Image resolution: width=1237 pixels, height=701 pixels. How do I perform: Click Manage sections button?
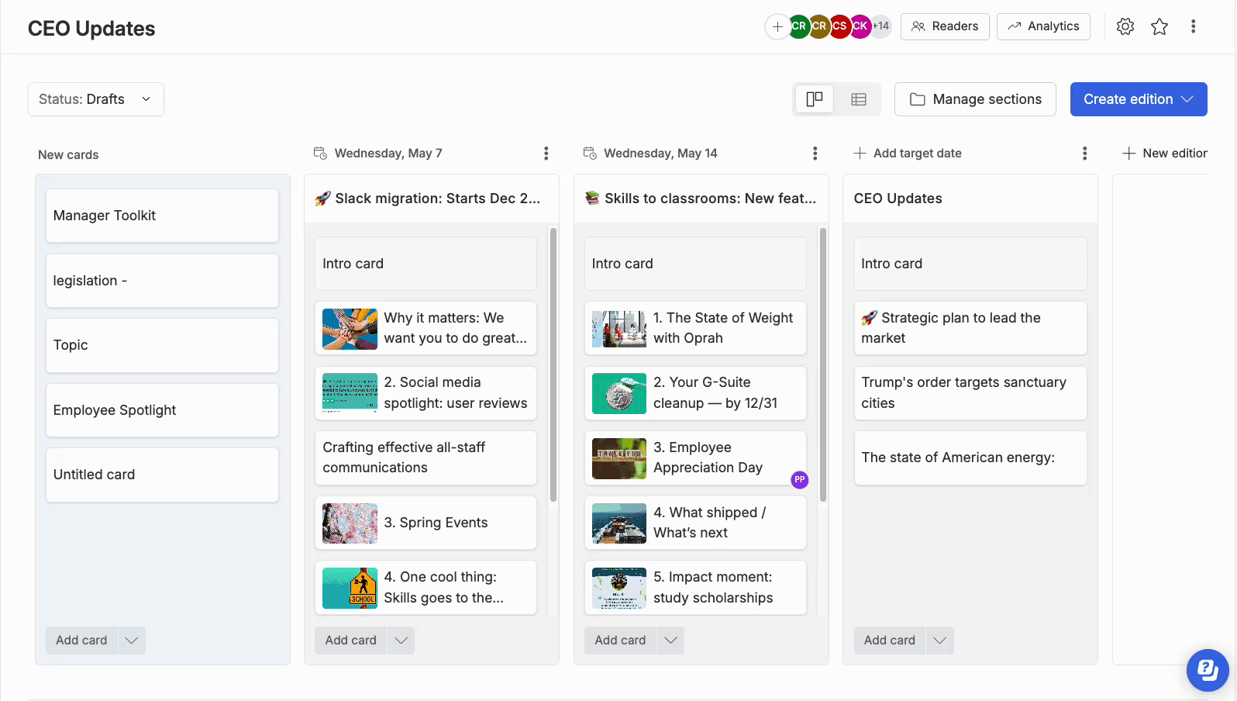[x=975, y=99]
